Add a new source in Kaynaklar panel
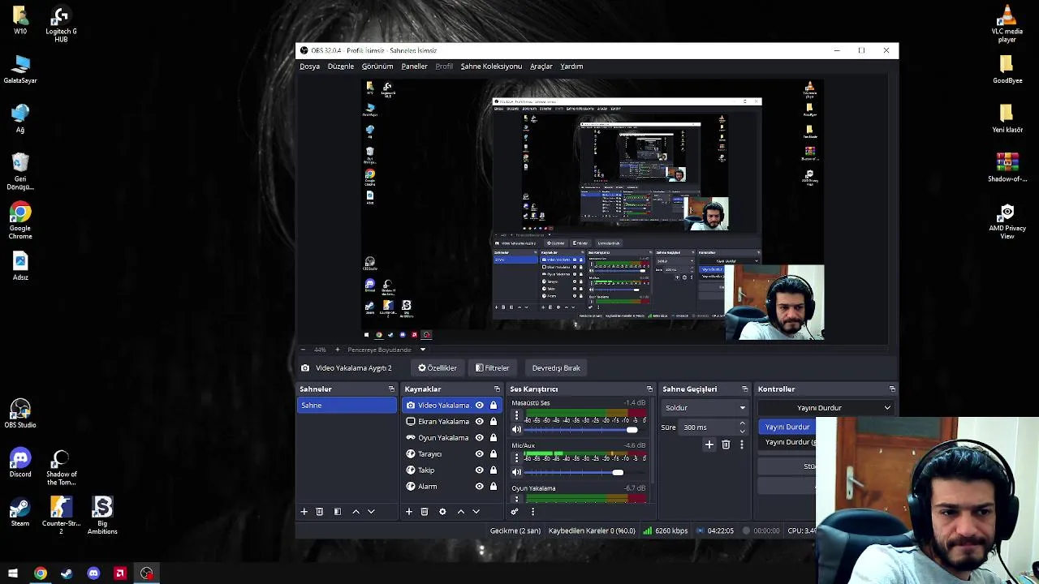 coord(409,512)
